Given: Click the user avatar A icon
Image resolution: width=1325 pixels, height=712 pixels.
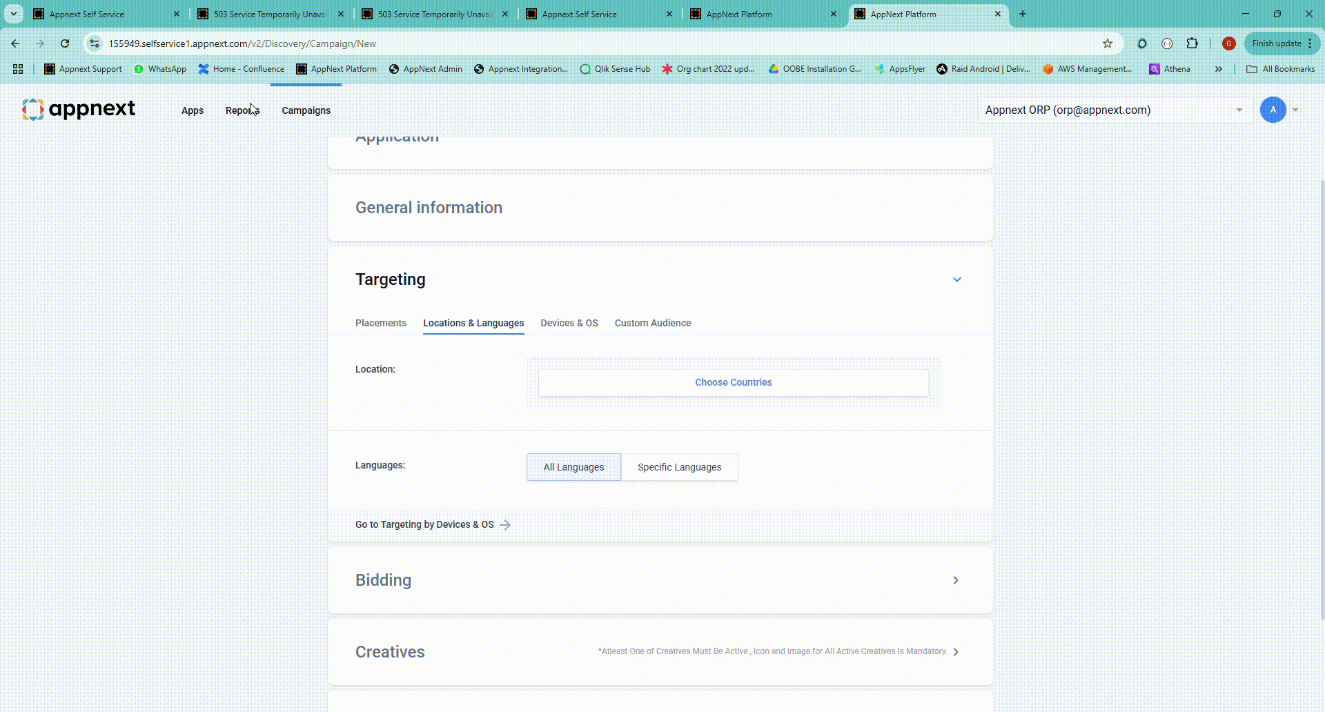Looking at the screenshot, I should (x=1273, y=110).
